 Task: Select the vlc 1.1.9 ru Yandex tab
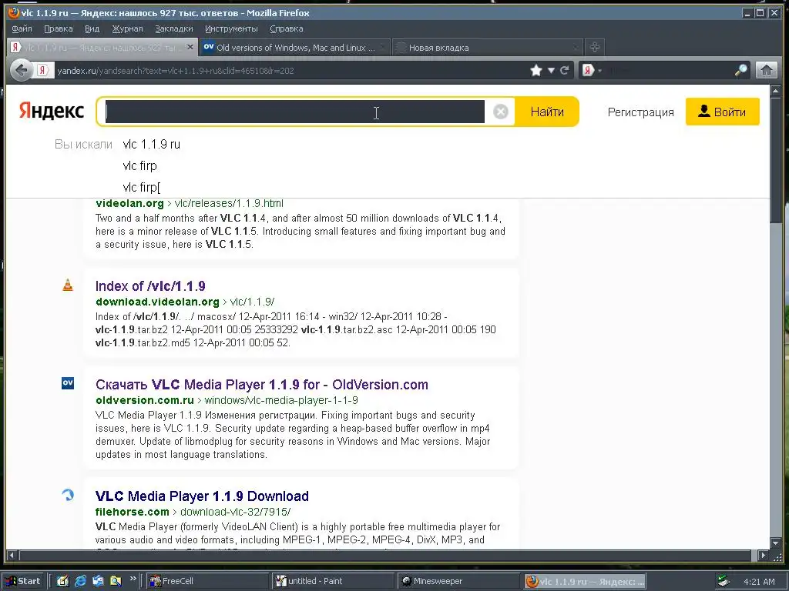click(102, 47)
